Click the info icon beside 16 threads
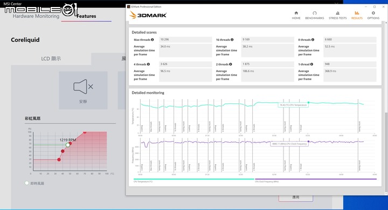 pyautogui.click(x=232, y=39)
